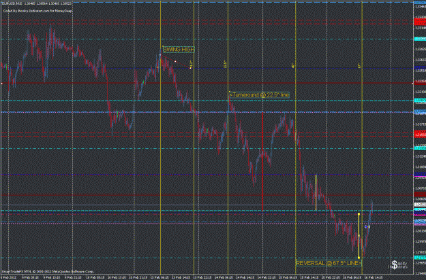Select the REVERSAL @ 67.5^ LINE label

pyautogui.click(x=329, y=263)
